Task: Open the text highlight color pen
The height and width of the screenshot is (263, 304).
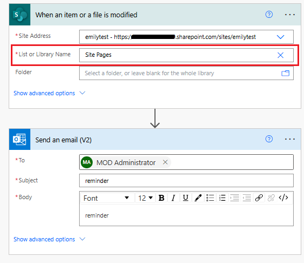Action: [x=198, y=198]
